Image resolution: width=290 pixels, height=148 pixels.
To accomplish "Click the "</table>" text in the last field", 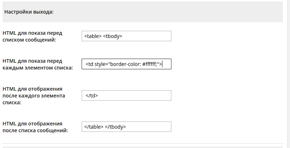I will pyautogui.click(x=94, y=127).
